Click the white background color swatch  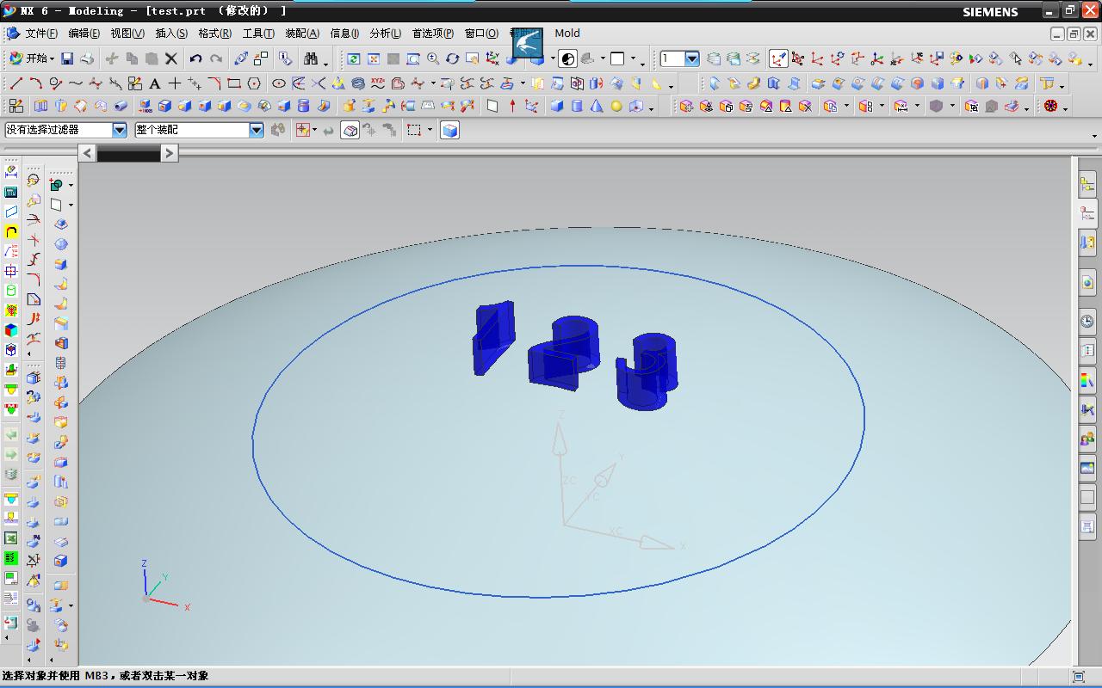click(x=617, y=58)
